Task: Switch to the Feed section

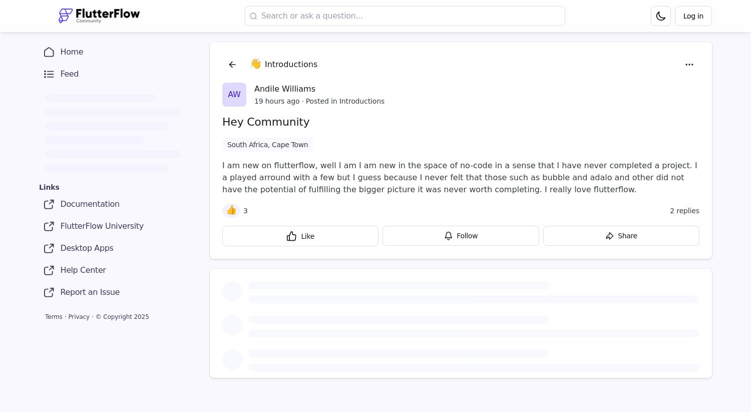Action: point(69,74)
